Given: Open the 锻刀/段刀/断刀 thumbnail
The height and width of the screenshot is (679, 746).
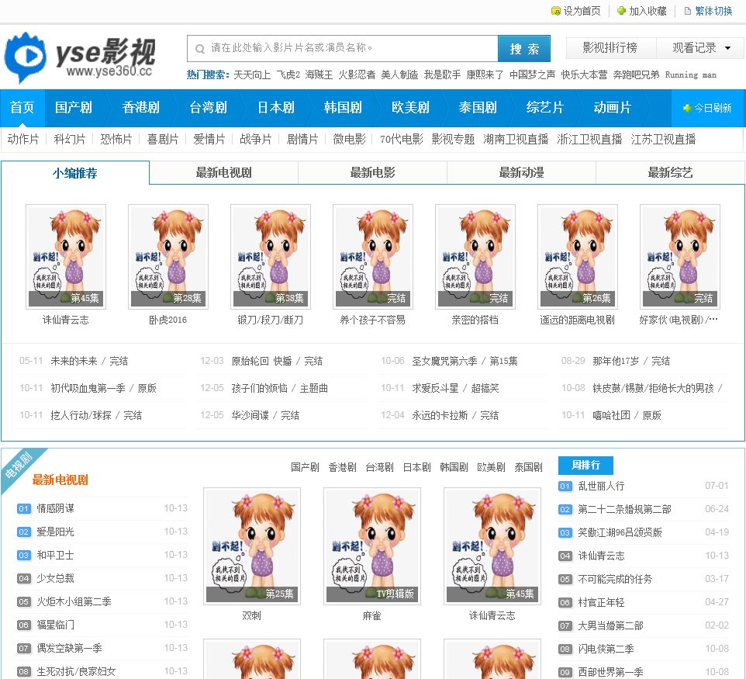Looking at the screenshot, I should pyautogui.click(x=270, y=257).
